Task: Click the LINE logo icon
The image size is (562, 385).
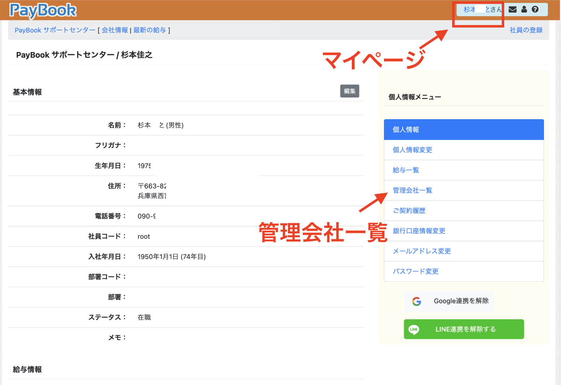Action: [414, 329]
